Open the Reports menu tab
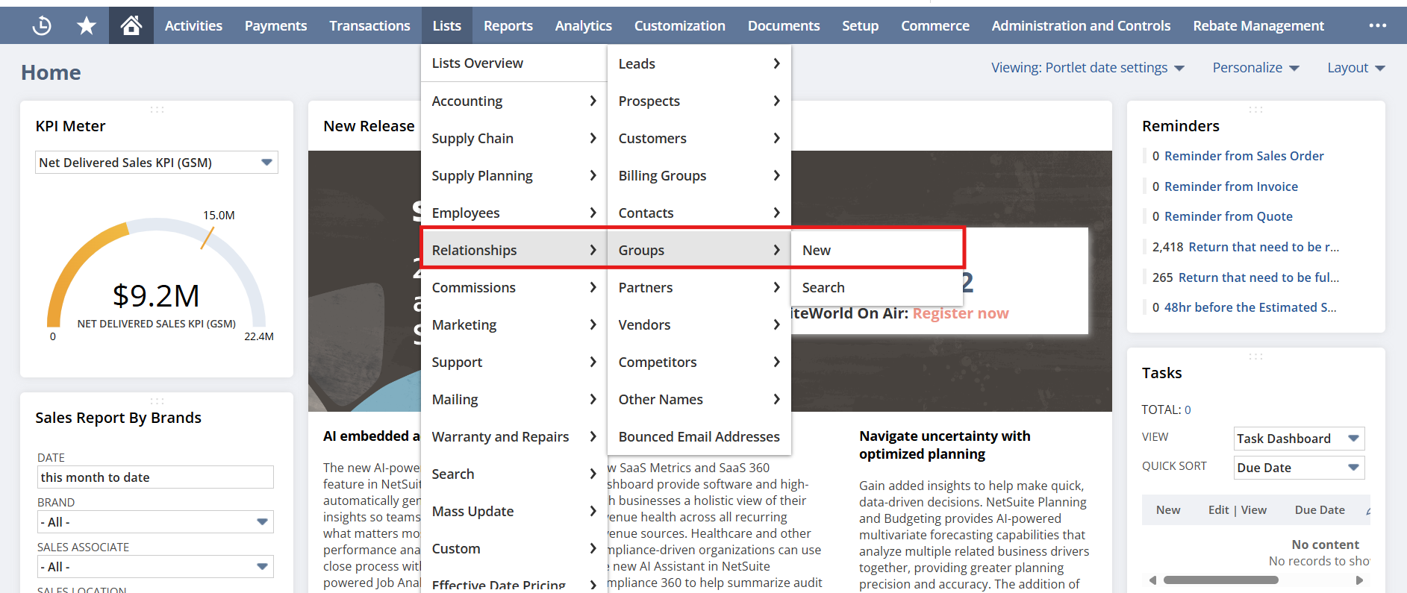The image size is (1407, 593). point(508,26)
